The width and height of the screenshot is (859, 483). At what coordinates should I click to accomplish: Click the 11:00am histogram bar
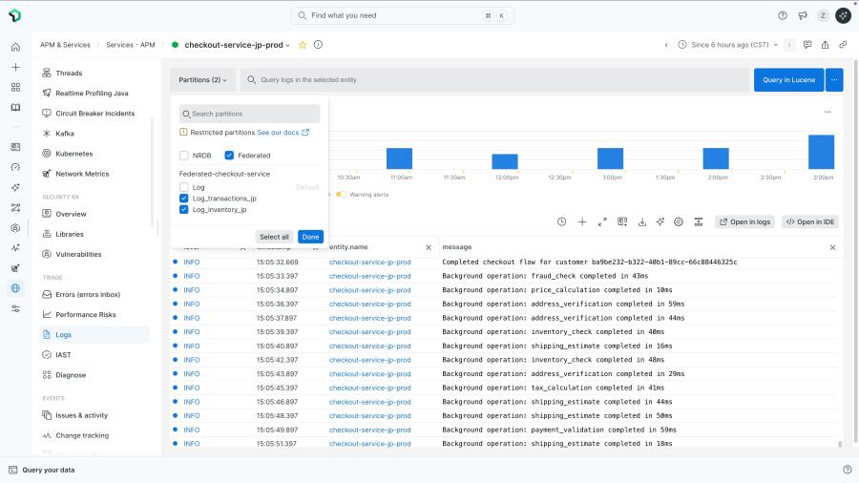[x=399, y=158]
